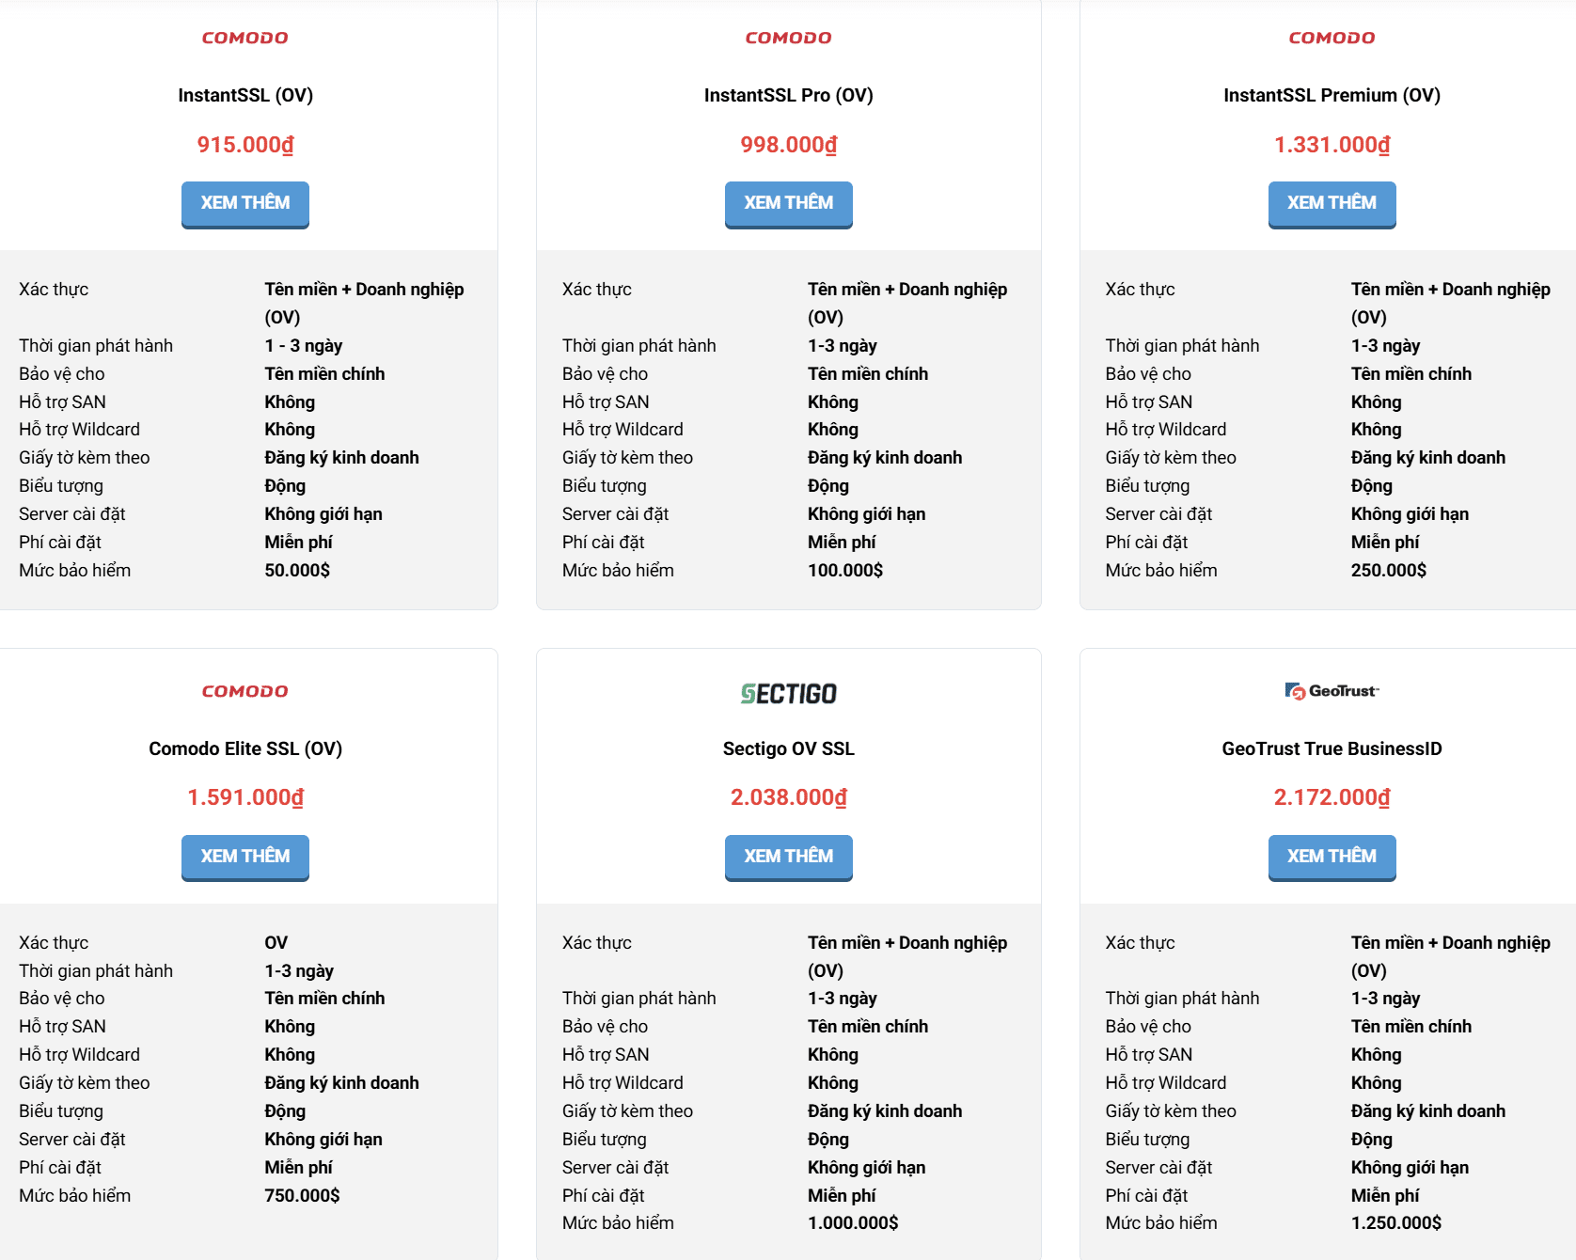Click the Comodo logo above InstantSSL (OV)
Viewport: 1576px width, 1260px height.
(245, 38)
